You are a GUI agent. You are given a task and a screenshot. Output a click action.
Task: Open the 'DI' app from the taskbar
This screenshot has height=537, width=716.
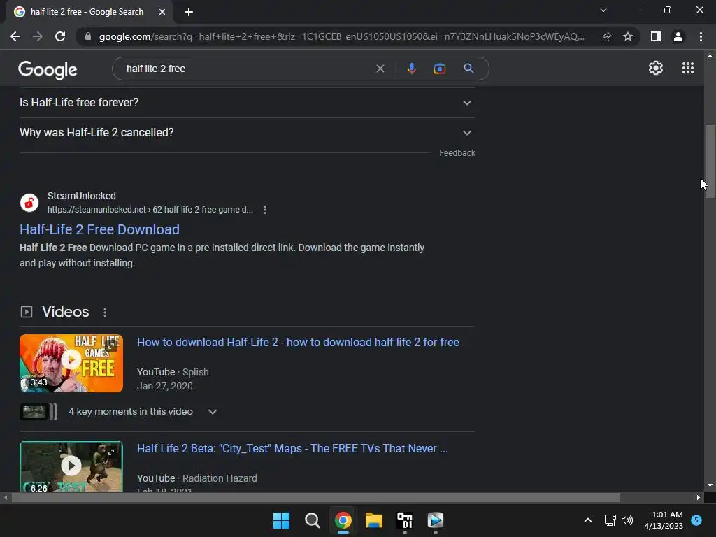405,520
